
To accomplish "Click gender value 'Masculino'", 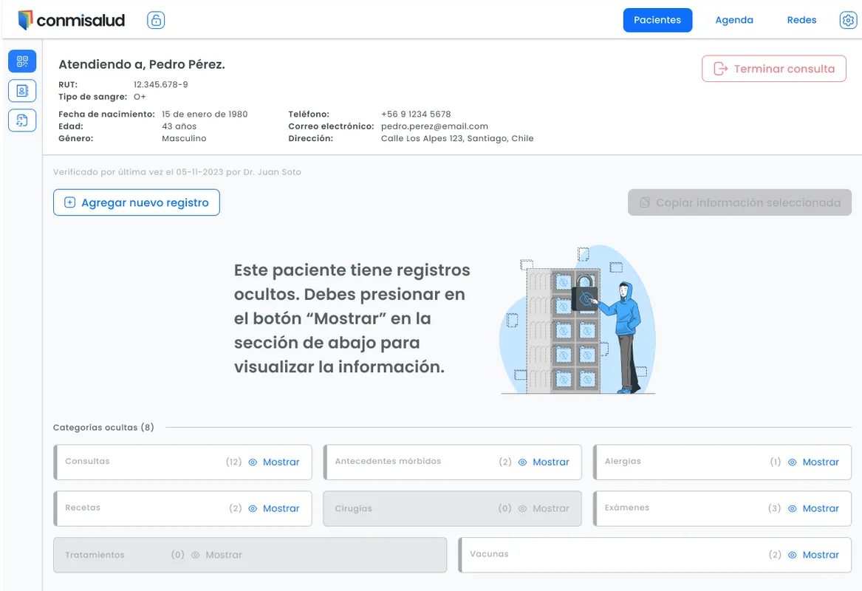I will [184, 139].
